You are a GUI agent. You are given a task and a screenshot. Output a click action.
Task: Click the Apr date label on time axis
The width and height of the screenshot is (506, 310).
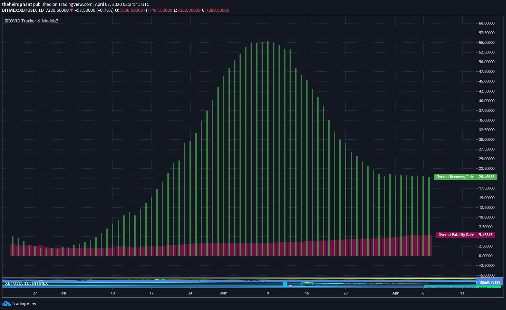pos(396,293)
